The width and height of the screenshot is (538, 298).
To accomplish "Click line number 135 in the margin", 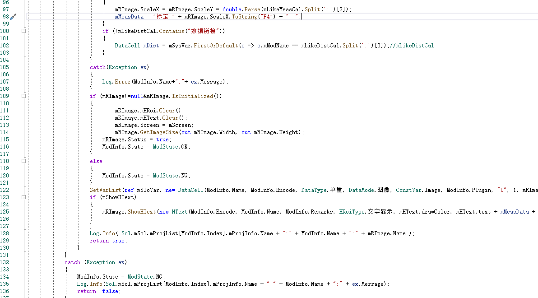I will (5, 284).
